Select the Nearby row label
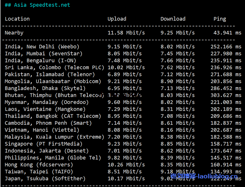245x187 pixels. [x=14, y=33]
